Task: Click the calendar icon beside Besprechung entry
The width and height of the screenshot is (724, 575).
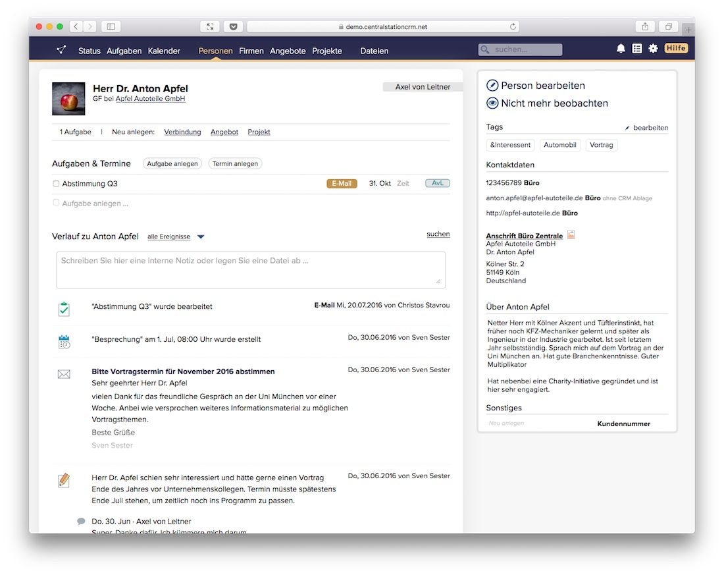Action: [64, 341]
